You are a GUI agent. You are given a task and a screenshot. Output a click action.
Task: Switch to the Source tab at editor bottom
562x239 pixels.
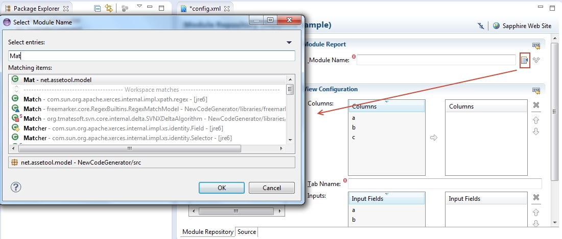[x=247, y=232]
